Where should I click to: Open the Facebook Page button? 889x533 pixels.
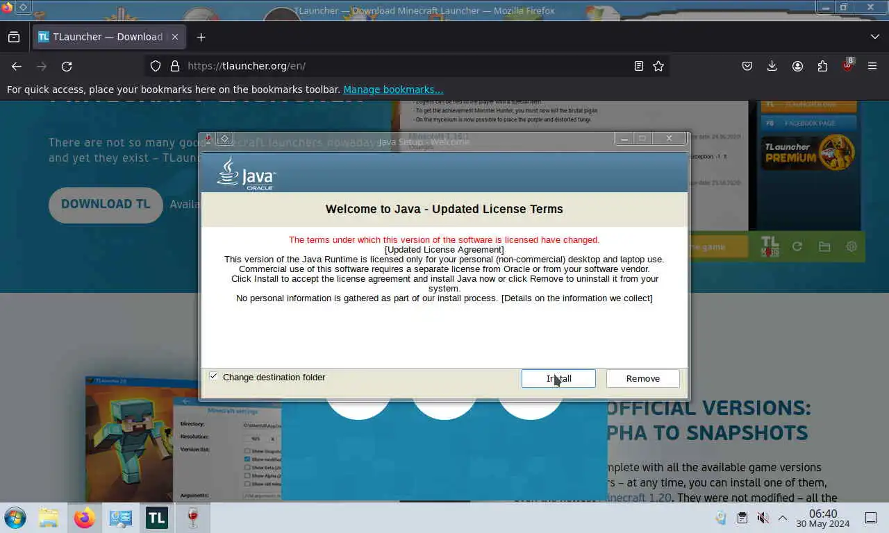click(809, 123)
